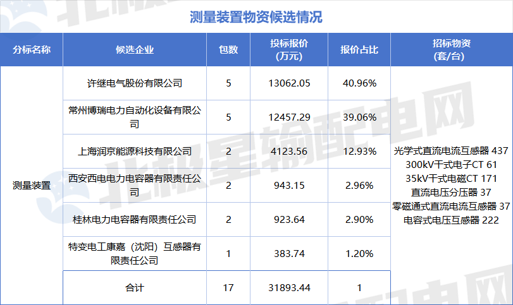The image size is (513, 305).
Task: Click the 西安西电电力电容器有限责任公司 cell
Action: [x=135, y=186]
